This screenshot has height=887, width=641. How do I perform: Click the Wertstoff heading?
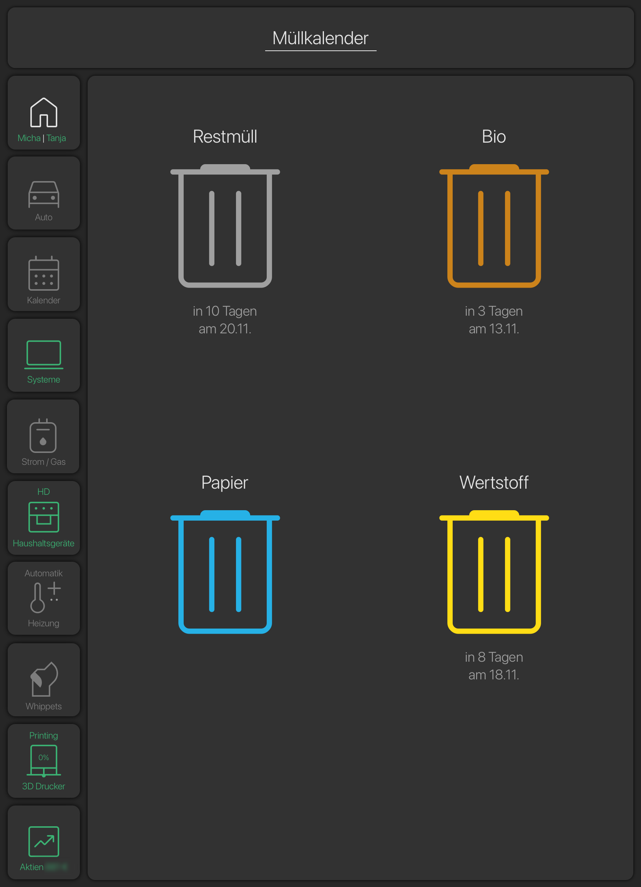pyautogui.click(x=494, y=483)
